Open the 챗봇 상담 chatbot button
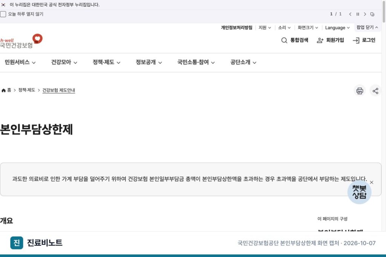The width and height of the screenshot is (386, 257). pos(359,192)
